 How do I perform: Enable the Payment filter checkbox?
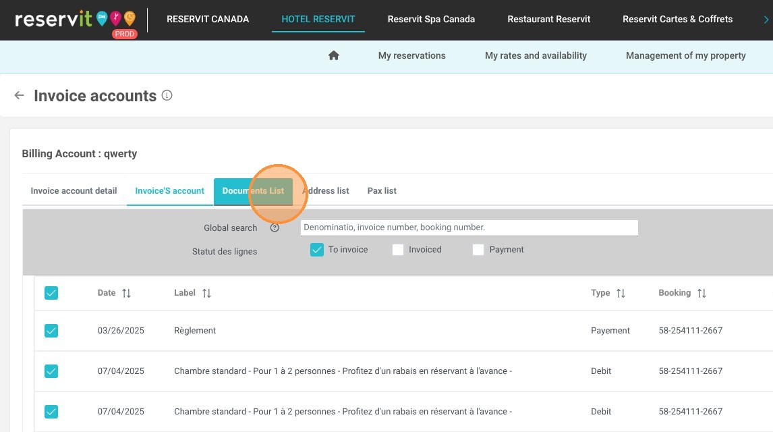(478, 250)
